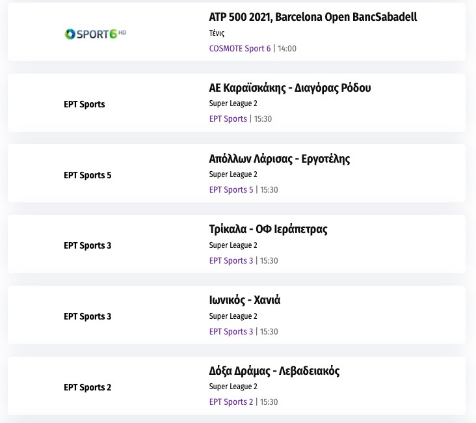The height and width of the screenshot is (423, 476).
Task: Click the bold EPT Sports 5 channel name
Action: click(x=88, y=175)
